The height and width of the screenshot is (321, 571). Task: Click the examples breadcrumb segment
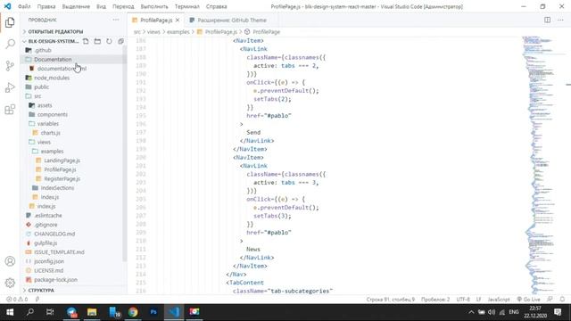[x=178, y=32]
